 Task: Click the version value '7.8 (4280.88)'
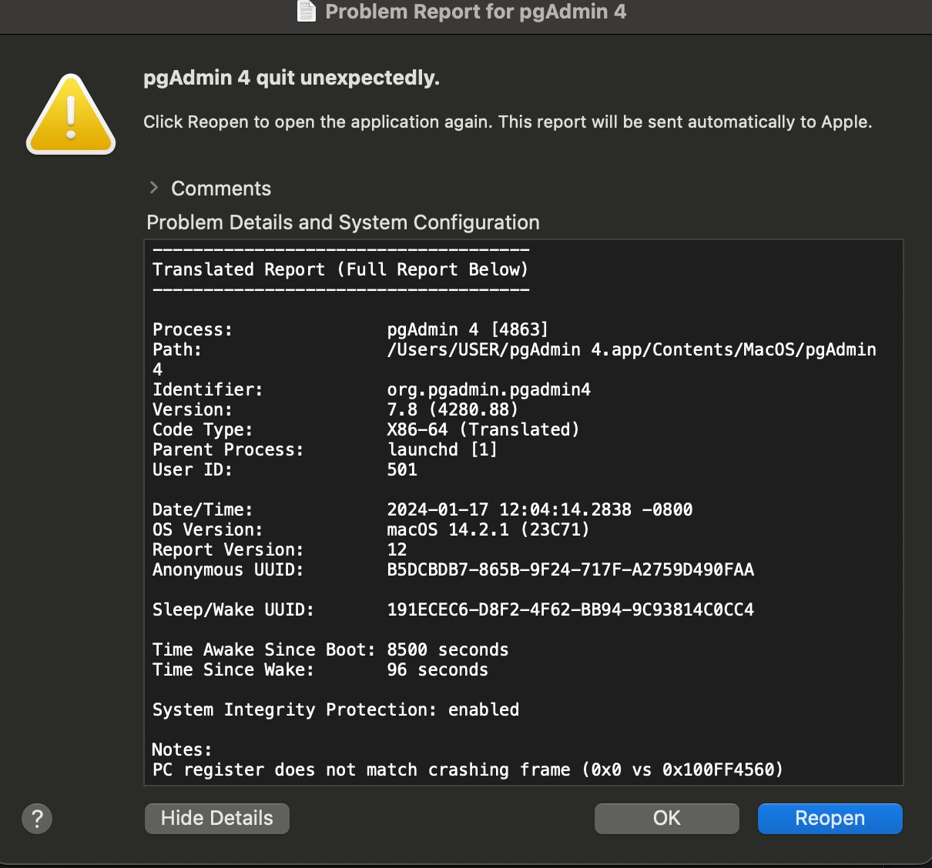(x=452, y=409)
